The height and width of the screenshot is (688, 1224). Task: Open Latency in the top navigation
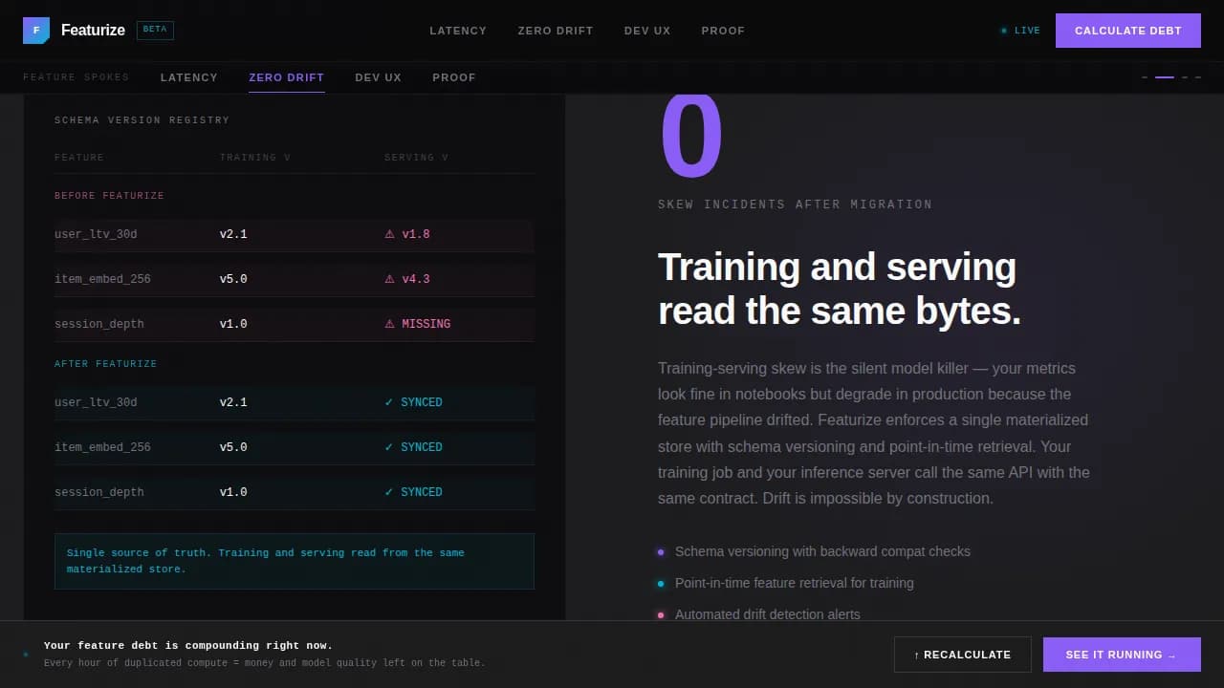(x=458, y=31)
